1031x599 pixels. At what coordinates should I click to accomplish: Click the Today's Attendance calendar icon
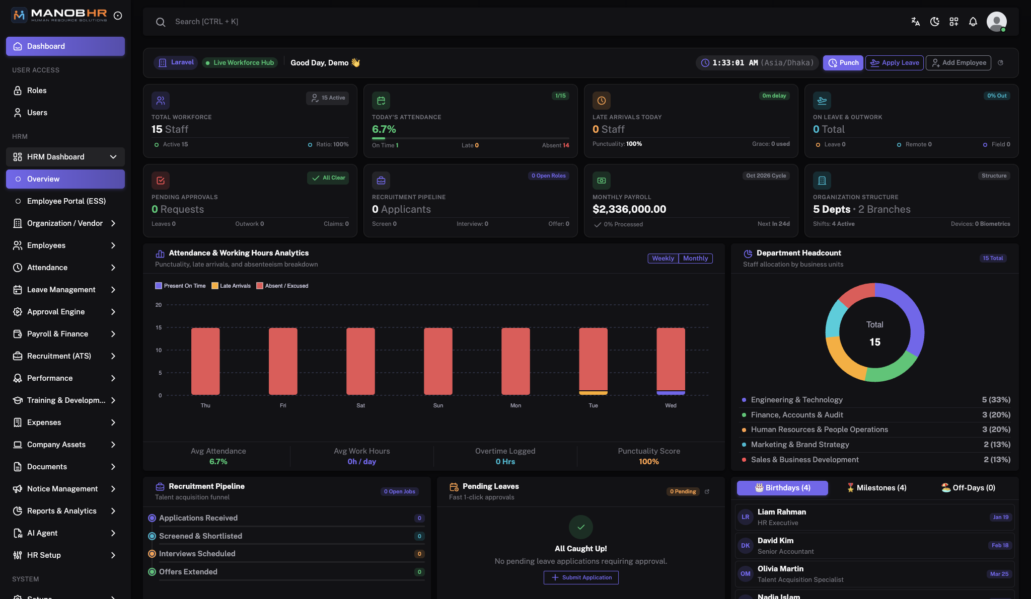[381, 101]
